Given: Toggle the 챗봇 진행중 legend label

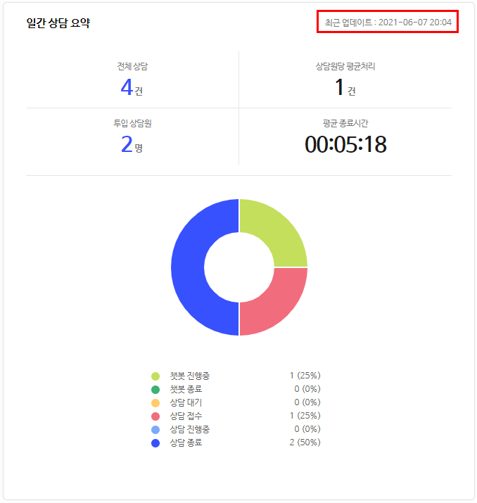Looking at the screenshot, I should pyautogui.click(x=189, y=376).
